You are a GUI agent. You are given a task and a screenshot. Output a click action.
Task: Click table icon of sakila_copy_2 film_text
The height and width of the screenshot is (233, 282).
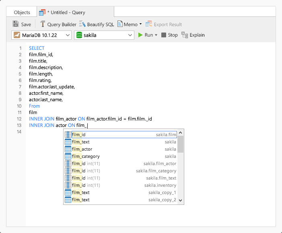tap(68, 200)
